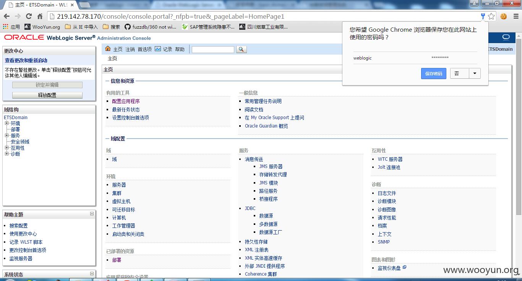Screen dimensions: 522x281
Task: Open the 配置应用程序 link
Action: click(x=126, y=101)
